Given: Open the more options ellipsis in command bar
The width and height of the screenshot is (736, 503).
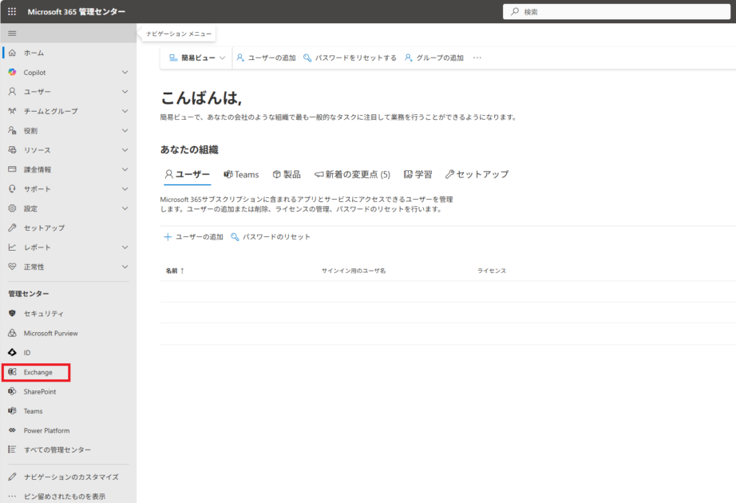Looking at the screenshot, I should (x=477, y=57).
